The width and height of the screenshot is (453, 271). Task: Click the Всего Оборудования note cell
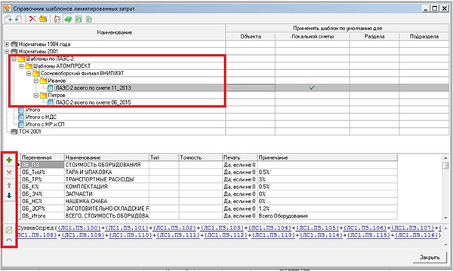[x=328, y=216]
